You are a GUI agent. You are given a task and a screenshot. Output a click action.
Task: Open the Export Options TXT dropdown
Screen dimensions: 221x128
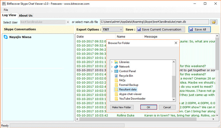[112, 29]
